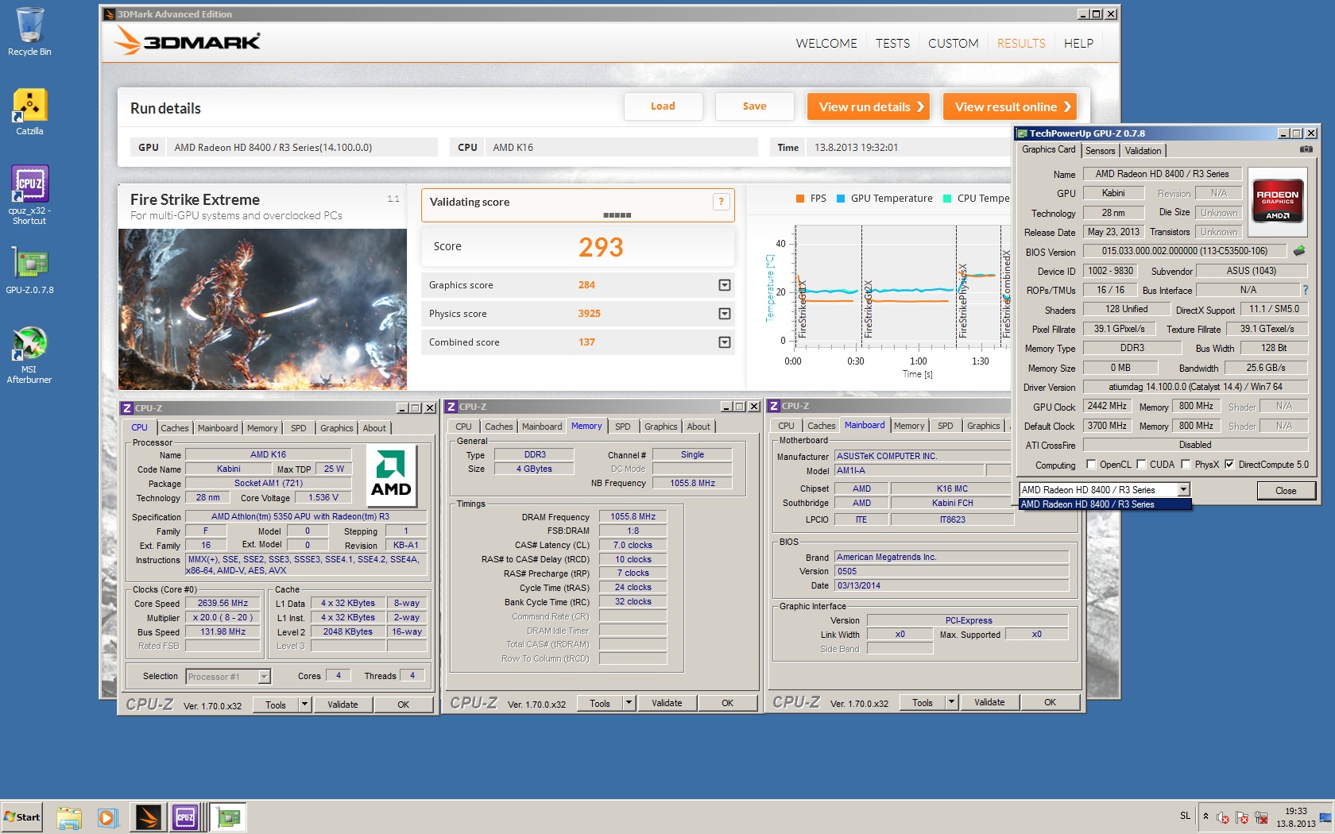
Task: Go to the 3DMark CUSTOM tab
Action: [953, 44]
